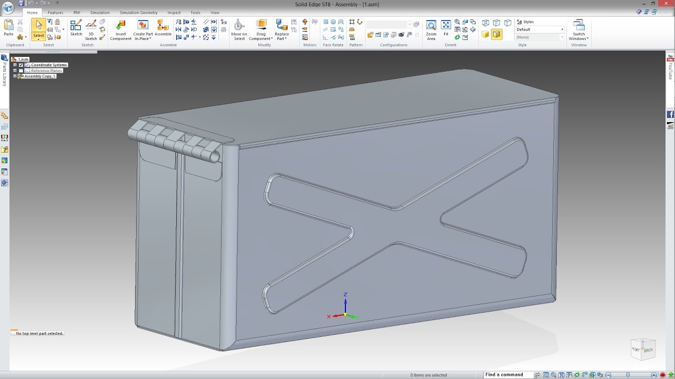Open the Tools tab
This screenshot has height=379, width=675.
coord(195,13)
